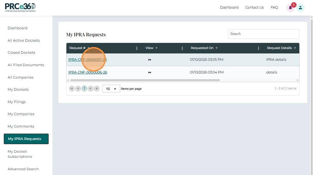Viewport: 313px width, 175px height.
Task: Open FAQ in top navigation
Action: (x=274, y=7)
